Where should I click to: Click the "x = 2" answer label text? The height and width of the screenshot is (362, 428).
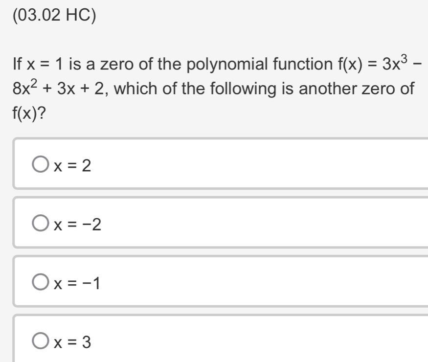[72, 166]
